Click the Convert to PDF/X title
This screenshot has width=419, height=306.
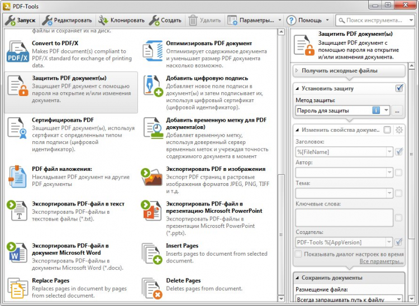pos(55,43)
